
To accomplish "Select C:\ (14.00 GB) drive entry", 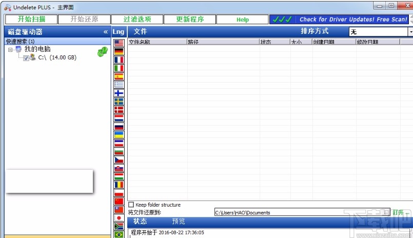I will click(x=57, y=57).
